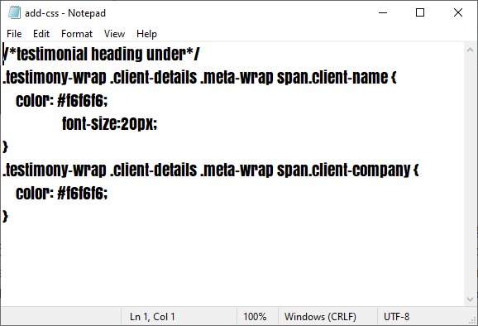The width and height of the screenshot is (478, 326).
Task: Click on the span.client-name selector text
Action: pos(332,77)
